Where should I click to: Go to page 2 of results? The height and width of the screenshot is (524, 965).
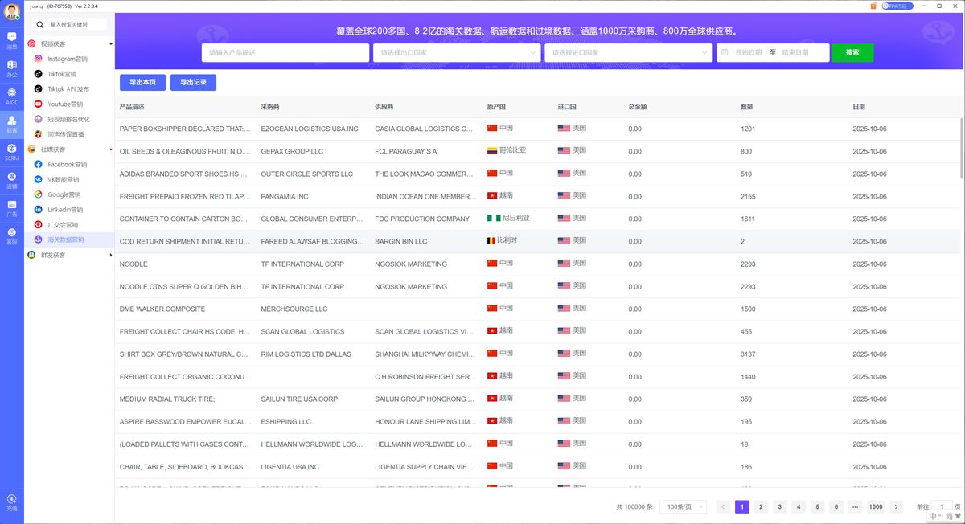tap(761, 506)
